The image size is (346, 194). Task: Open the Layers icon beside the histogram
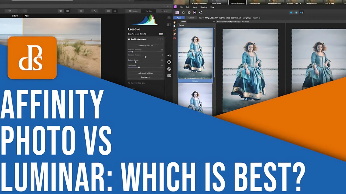[169, 18]
